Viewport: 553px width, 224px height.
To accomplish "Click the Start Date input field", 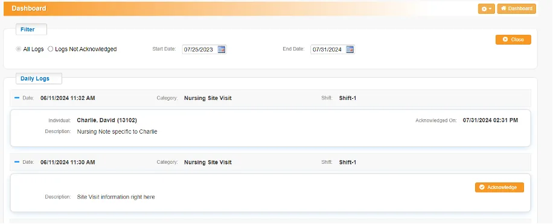I will coord(199,49).
